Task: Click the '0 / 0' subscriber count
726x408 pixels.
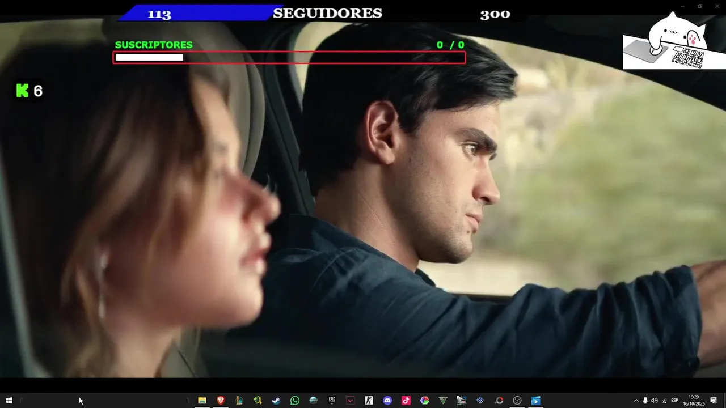Action: (450, 45)
